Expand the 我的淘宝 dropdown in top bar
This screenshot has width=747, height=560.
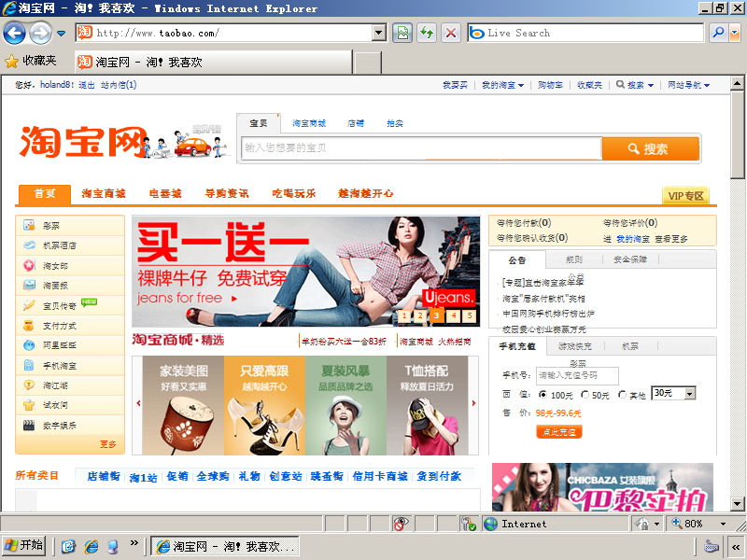point(502,85)
